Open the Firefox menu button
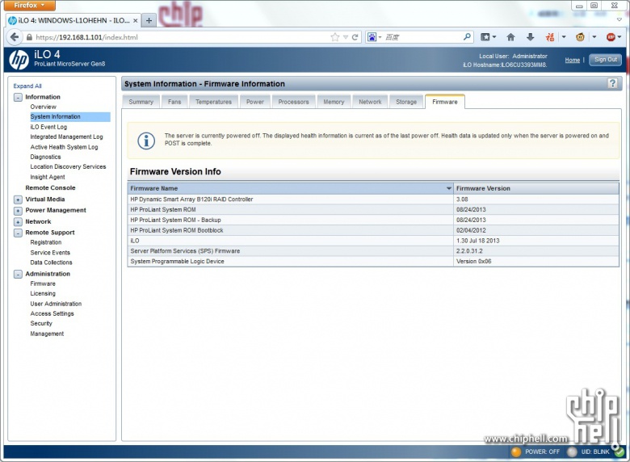This screenshot has width=630, height=462. [x=29, y=5]
